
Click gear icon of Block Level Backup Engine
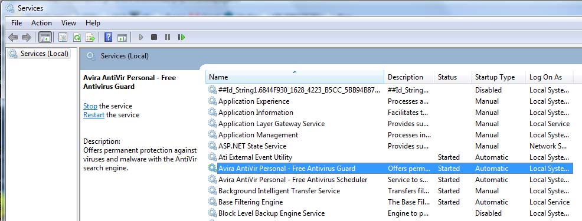coord(212,213)
